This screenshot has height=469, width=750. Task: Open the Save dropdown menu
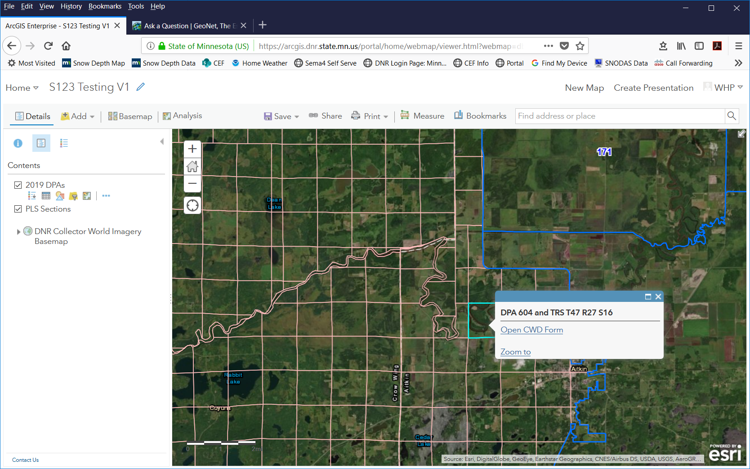click(281, 116)
